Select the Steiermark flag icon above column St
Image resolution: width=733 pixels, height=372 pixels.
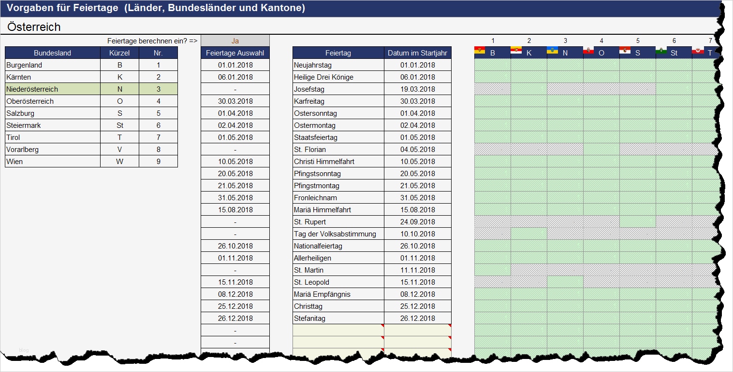pos(661,49)
